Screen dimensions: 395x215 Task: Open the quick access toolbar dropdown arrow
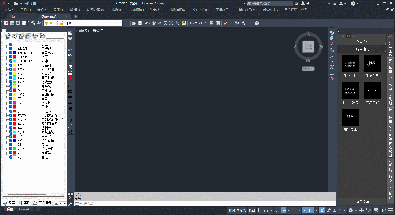(x=21, y=4)
